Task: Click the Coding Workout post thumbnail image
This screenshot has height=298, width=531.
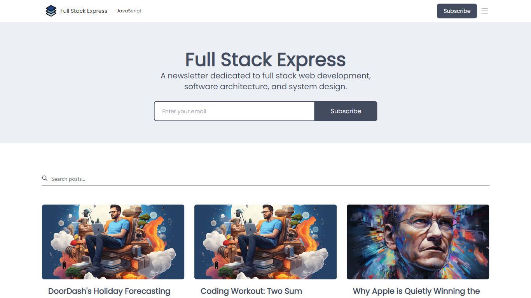Action: coord(265,242)
